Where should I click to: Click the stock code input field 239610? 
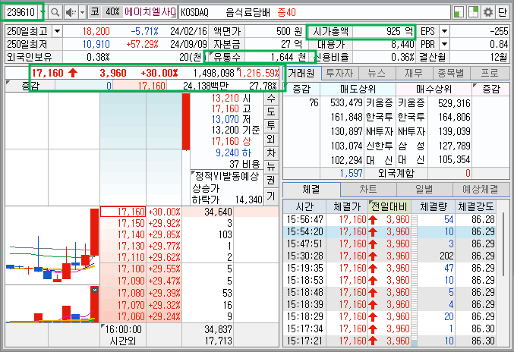click(x=21, y=12)
